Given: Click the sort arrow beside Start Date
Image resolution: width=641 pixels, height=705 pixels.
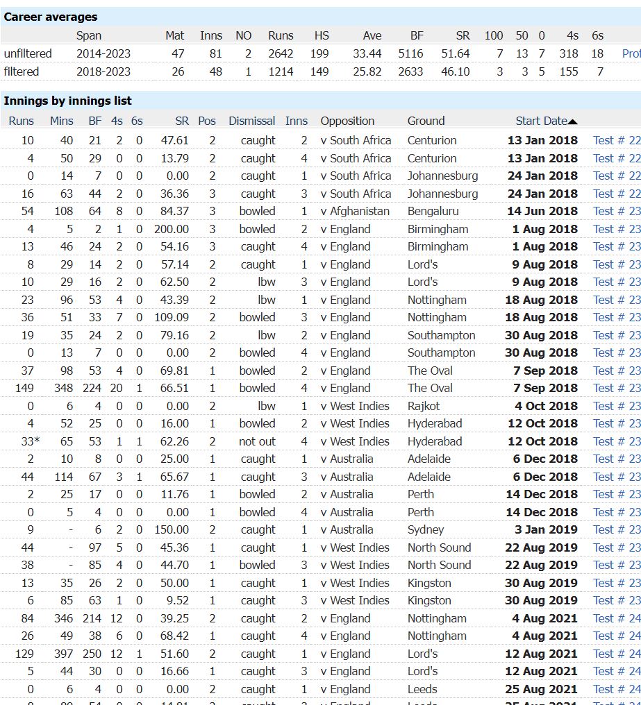Looking at the screenshot, I should tap(572, 121).
